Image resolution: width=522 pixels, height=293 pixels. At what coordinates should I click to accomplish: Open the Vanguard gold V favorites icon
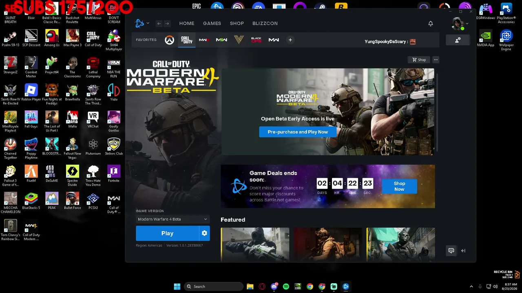[x=239, y=40]
